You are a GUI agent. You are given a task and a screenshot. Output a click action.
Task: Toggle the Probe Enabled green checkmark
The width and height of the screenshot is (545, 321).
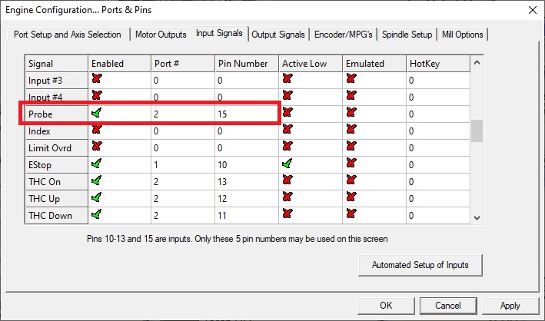(x=96, y=114)
